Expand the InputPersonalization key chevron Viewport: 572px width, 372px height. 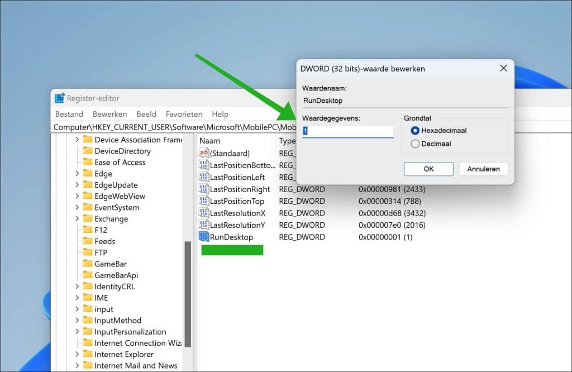[77, 332]
